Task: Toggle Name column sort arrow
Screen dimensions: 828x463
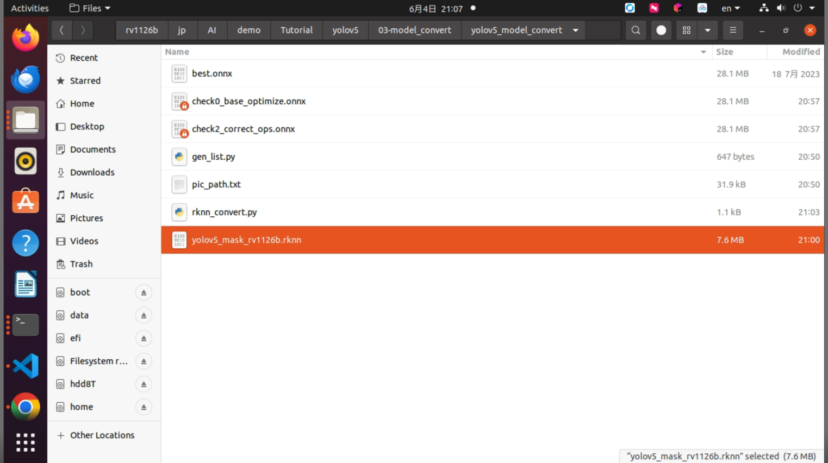Action: [703, 52]
